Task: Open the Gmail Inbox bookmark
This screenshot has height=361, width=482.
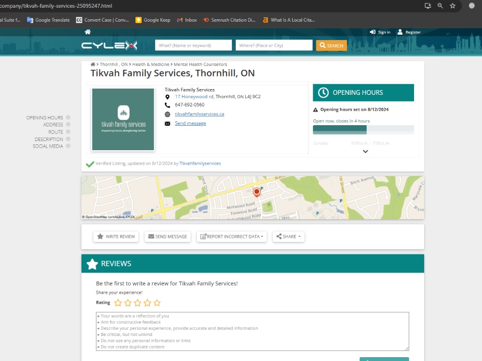Action: pyautogui.click(x=187, y=20)
